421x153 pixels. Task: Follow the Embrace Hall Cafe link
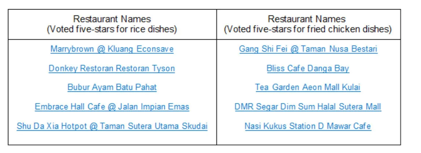[x=112, y=107]
